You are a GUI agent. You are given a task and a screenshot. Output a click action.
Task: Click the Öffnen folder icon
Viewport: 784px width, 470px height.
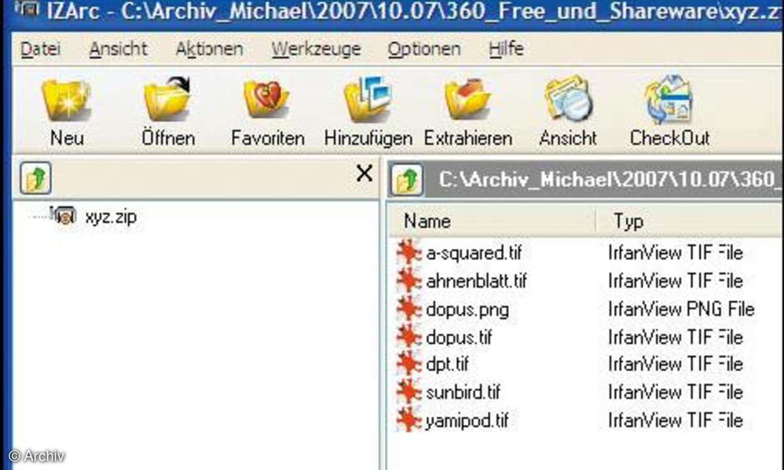[167, 99]
